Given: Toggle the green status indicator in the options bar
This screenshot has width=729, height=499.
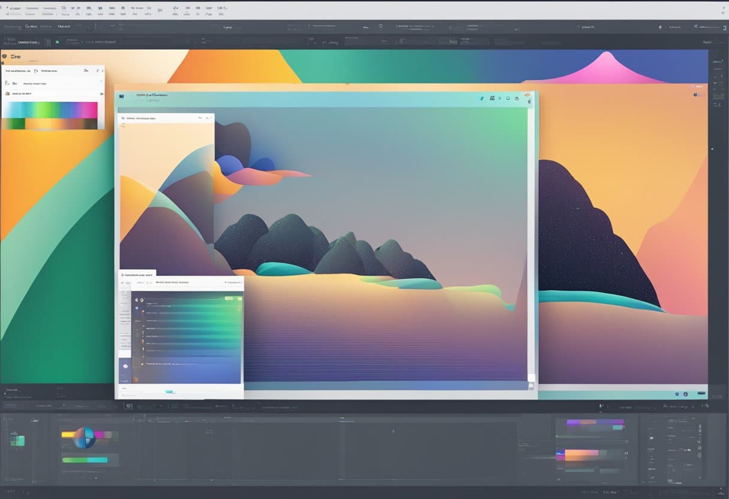Looking at the screenshot, I should (57, 41).
